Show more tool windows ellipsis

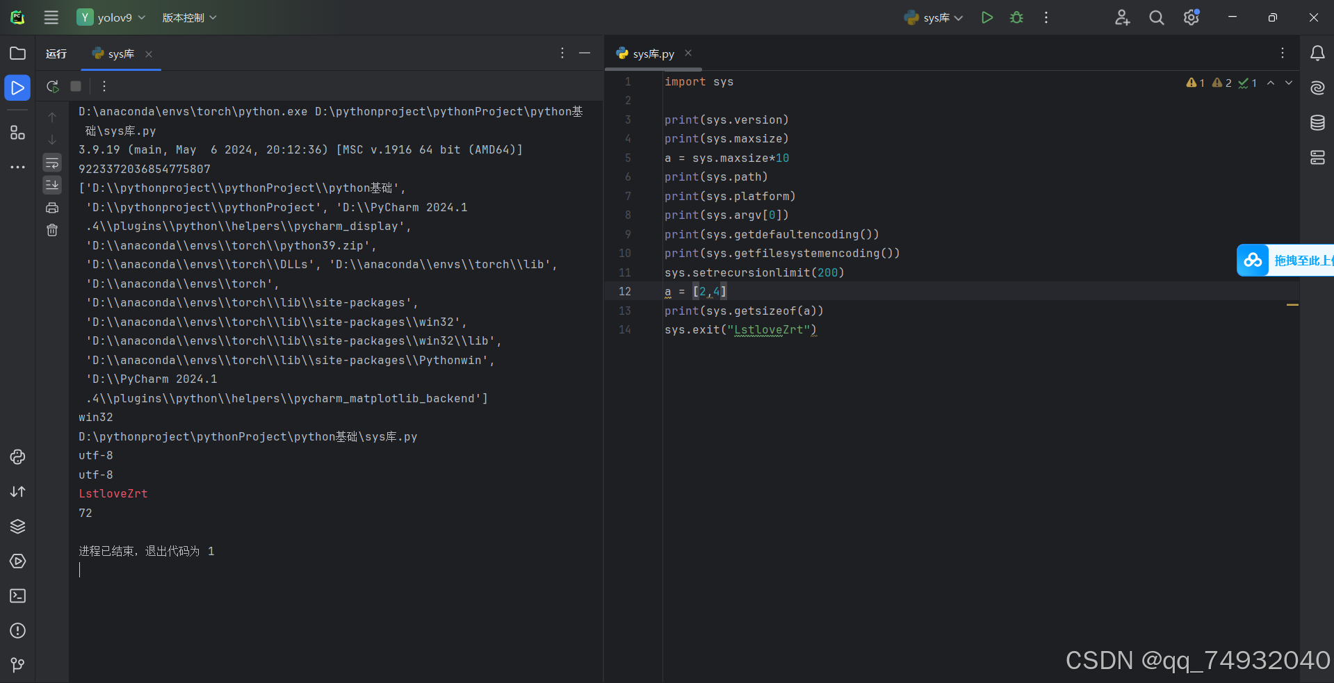(18, 167)
